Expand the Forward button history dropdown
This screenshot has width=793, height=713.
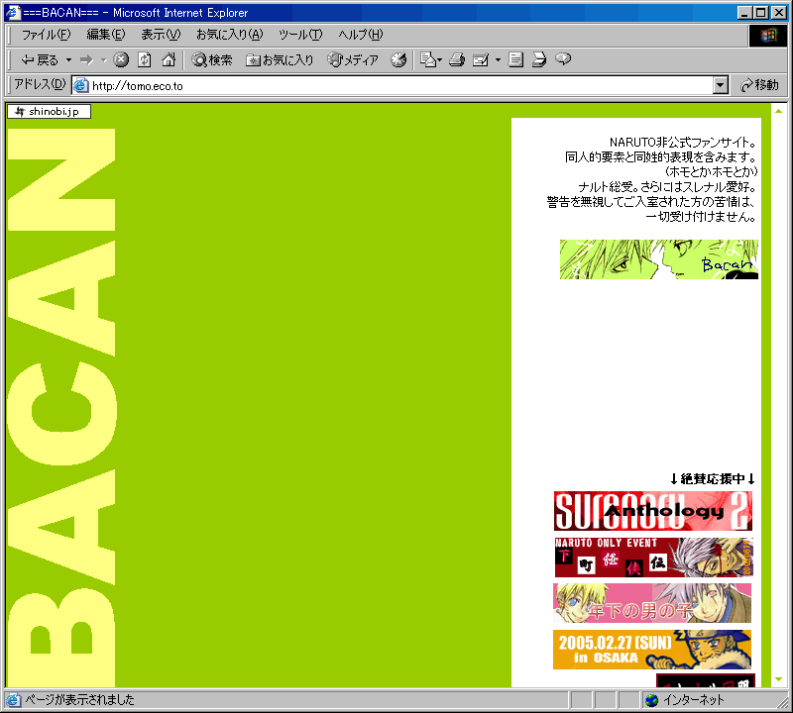(104, 60)
